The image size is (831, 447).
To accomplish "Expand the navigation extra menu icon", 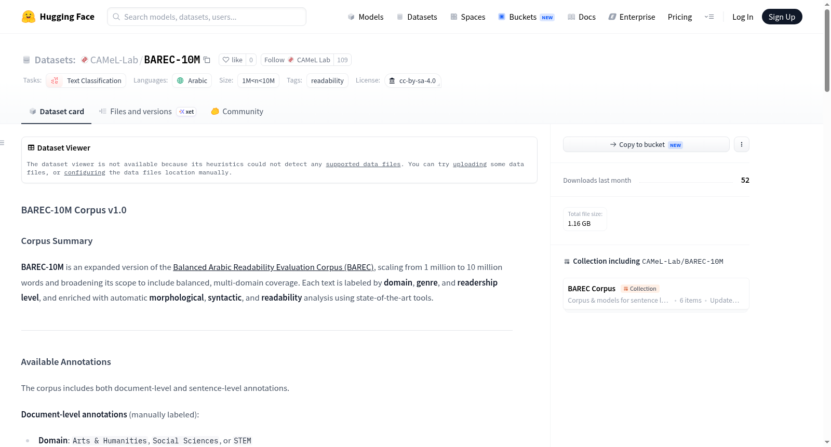I will click(709, 17).
